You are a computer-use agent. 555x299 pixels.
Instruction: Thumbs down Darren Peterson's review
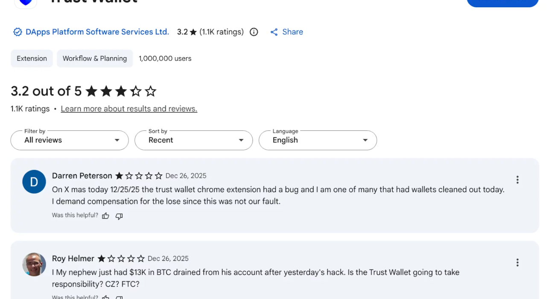click(x=119, y=216)
